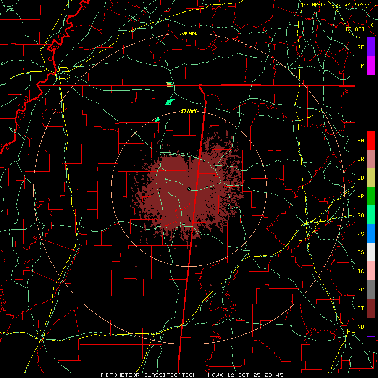This screenshot has height=378, width=378.
Task: Click the HA legend label
Action: (x=361, y=141)
